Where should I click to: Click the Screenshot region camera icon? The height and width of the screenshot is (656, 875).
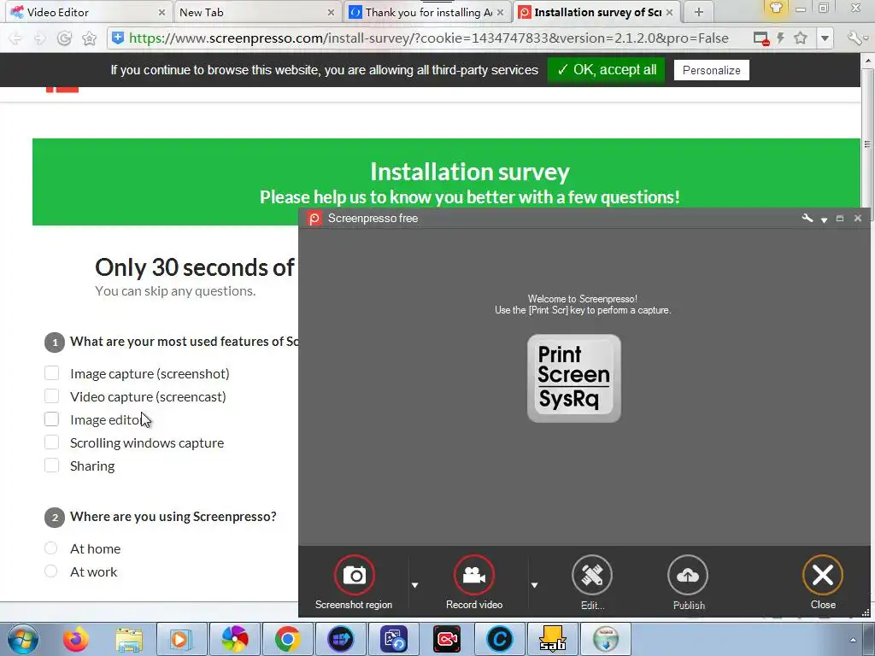point(355,575)
